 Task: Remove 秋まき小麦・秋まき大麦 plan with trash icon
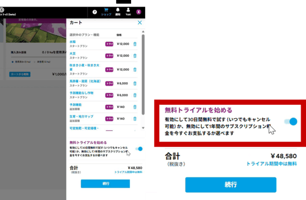(135, 70)
